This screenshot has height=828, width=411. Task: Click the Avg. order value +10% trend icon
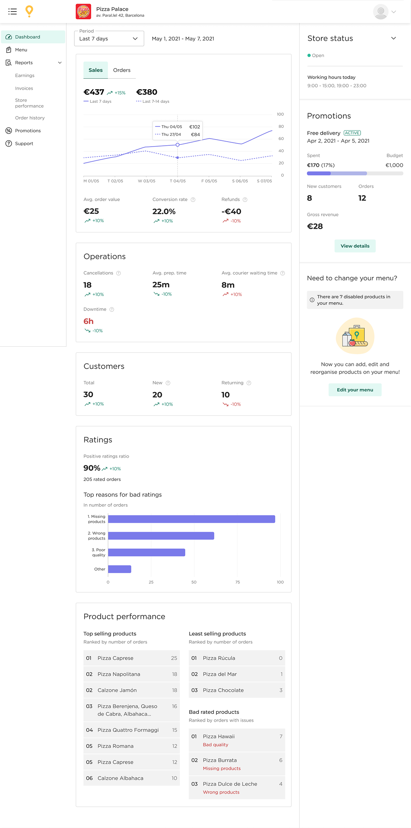(x=87, y=221)
